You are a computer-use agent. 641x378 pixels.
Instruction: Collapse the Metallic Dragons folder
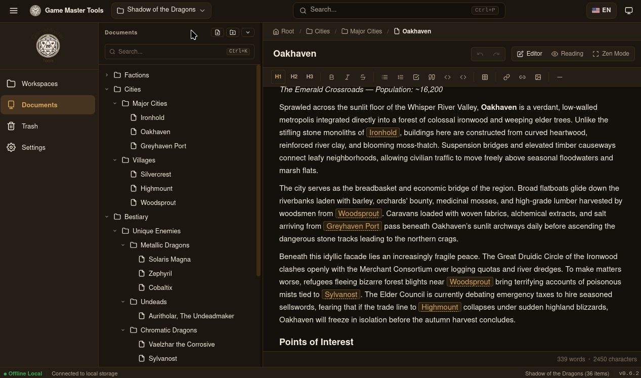pos(123,245)
